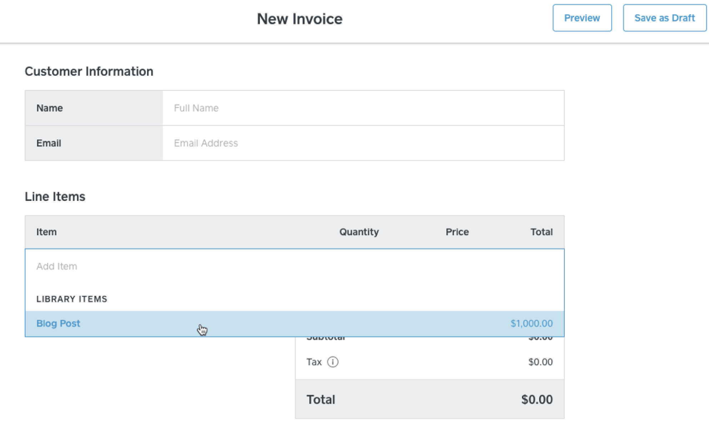This screenshot has width=709, height=423.
Task: Click the Item column header
Action: pyautogui.click(x=46, y=232)
